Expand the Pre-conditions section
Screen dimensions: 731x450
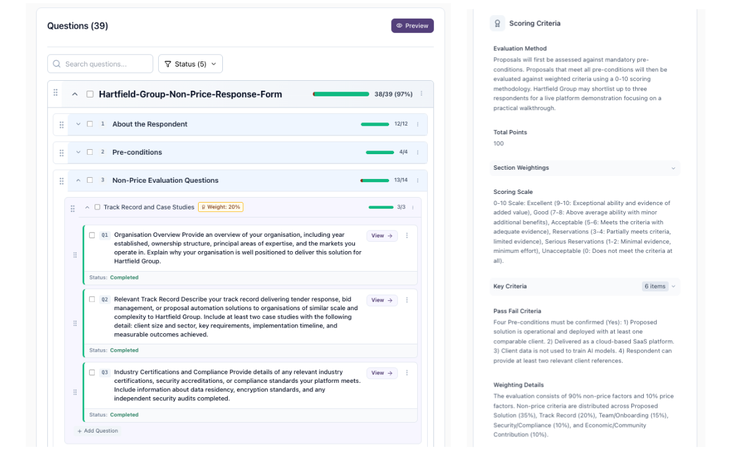(x=78, y=152)
